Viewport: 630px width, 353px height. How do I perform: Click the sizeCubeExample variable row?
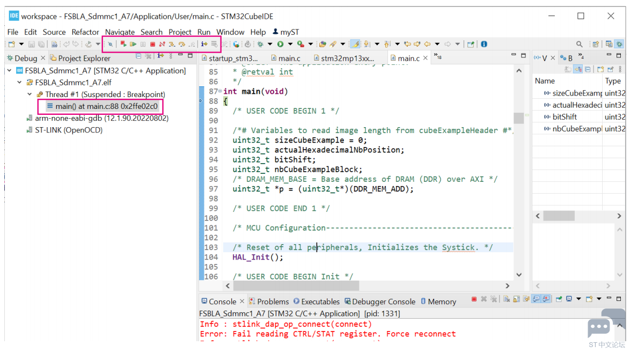point(579,93)
